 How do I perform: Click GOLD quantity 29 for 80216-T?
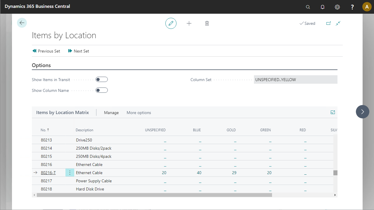coord(234,173)
